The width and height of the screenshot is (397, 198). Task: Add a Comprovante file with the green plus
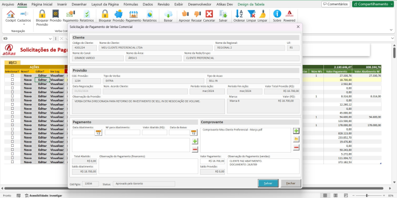tap(296, 131)
